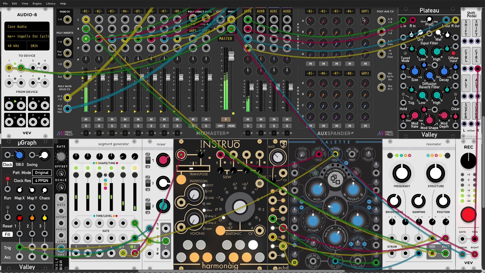Image resolution: width=485 pixels, height=273 pixels.
Task: Click the VERB aux return fader
Action: [251, 88]
